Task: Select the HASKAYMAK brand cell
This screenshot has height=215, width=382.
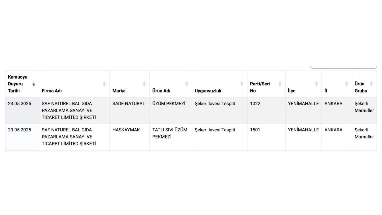Action: point(130,137)
